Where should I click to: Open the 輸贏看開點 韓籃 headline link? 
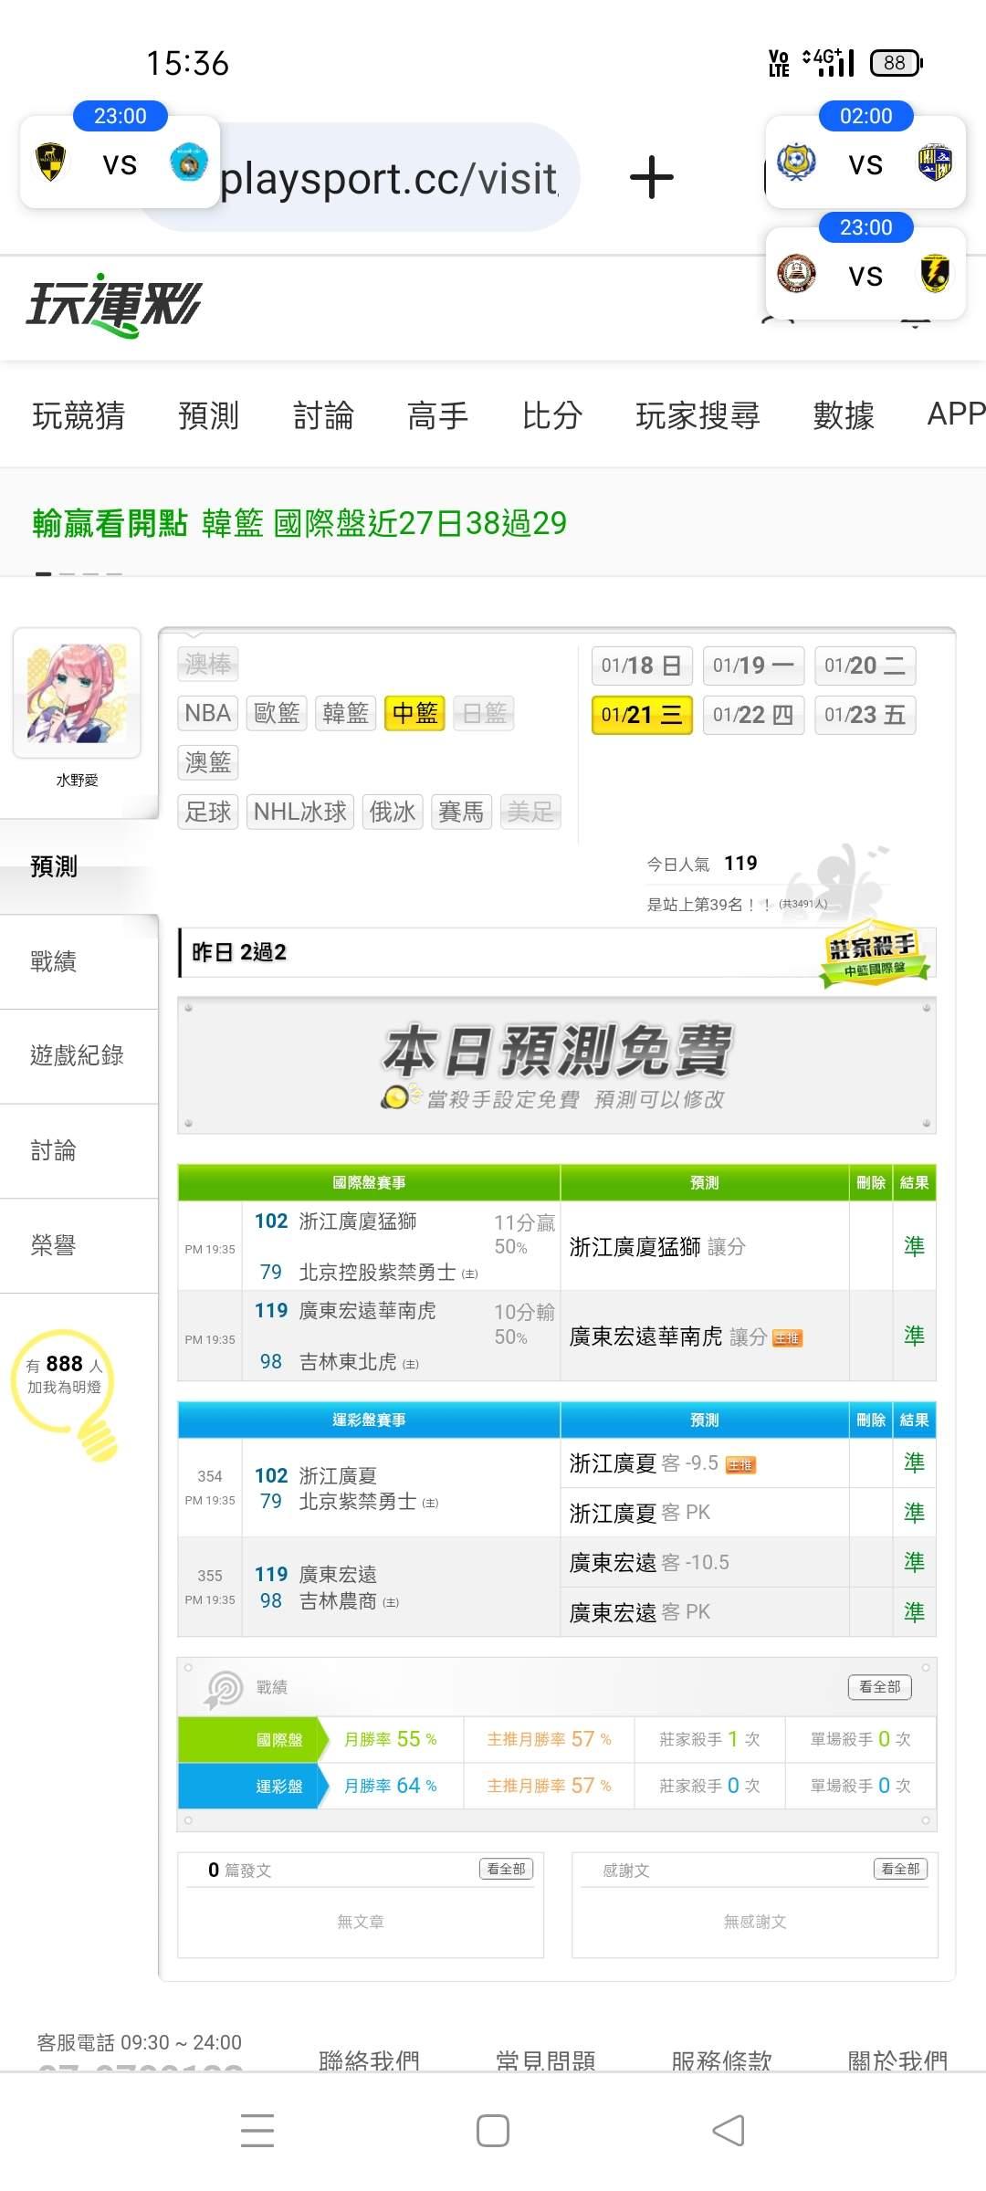(299, 523)
